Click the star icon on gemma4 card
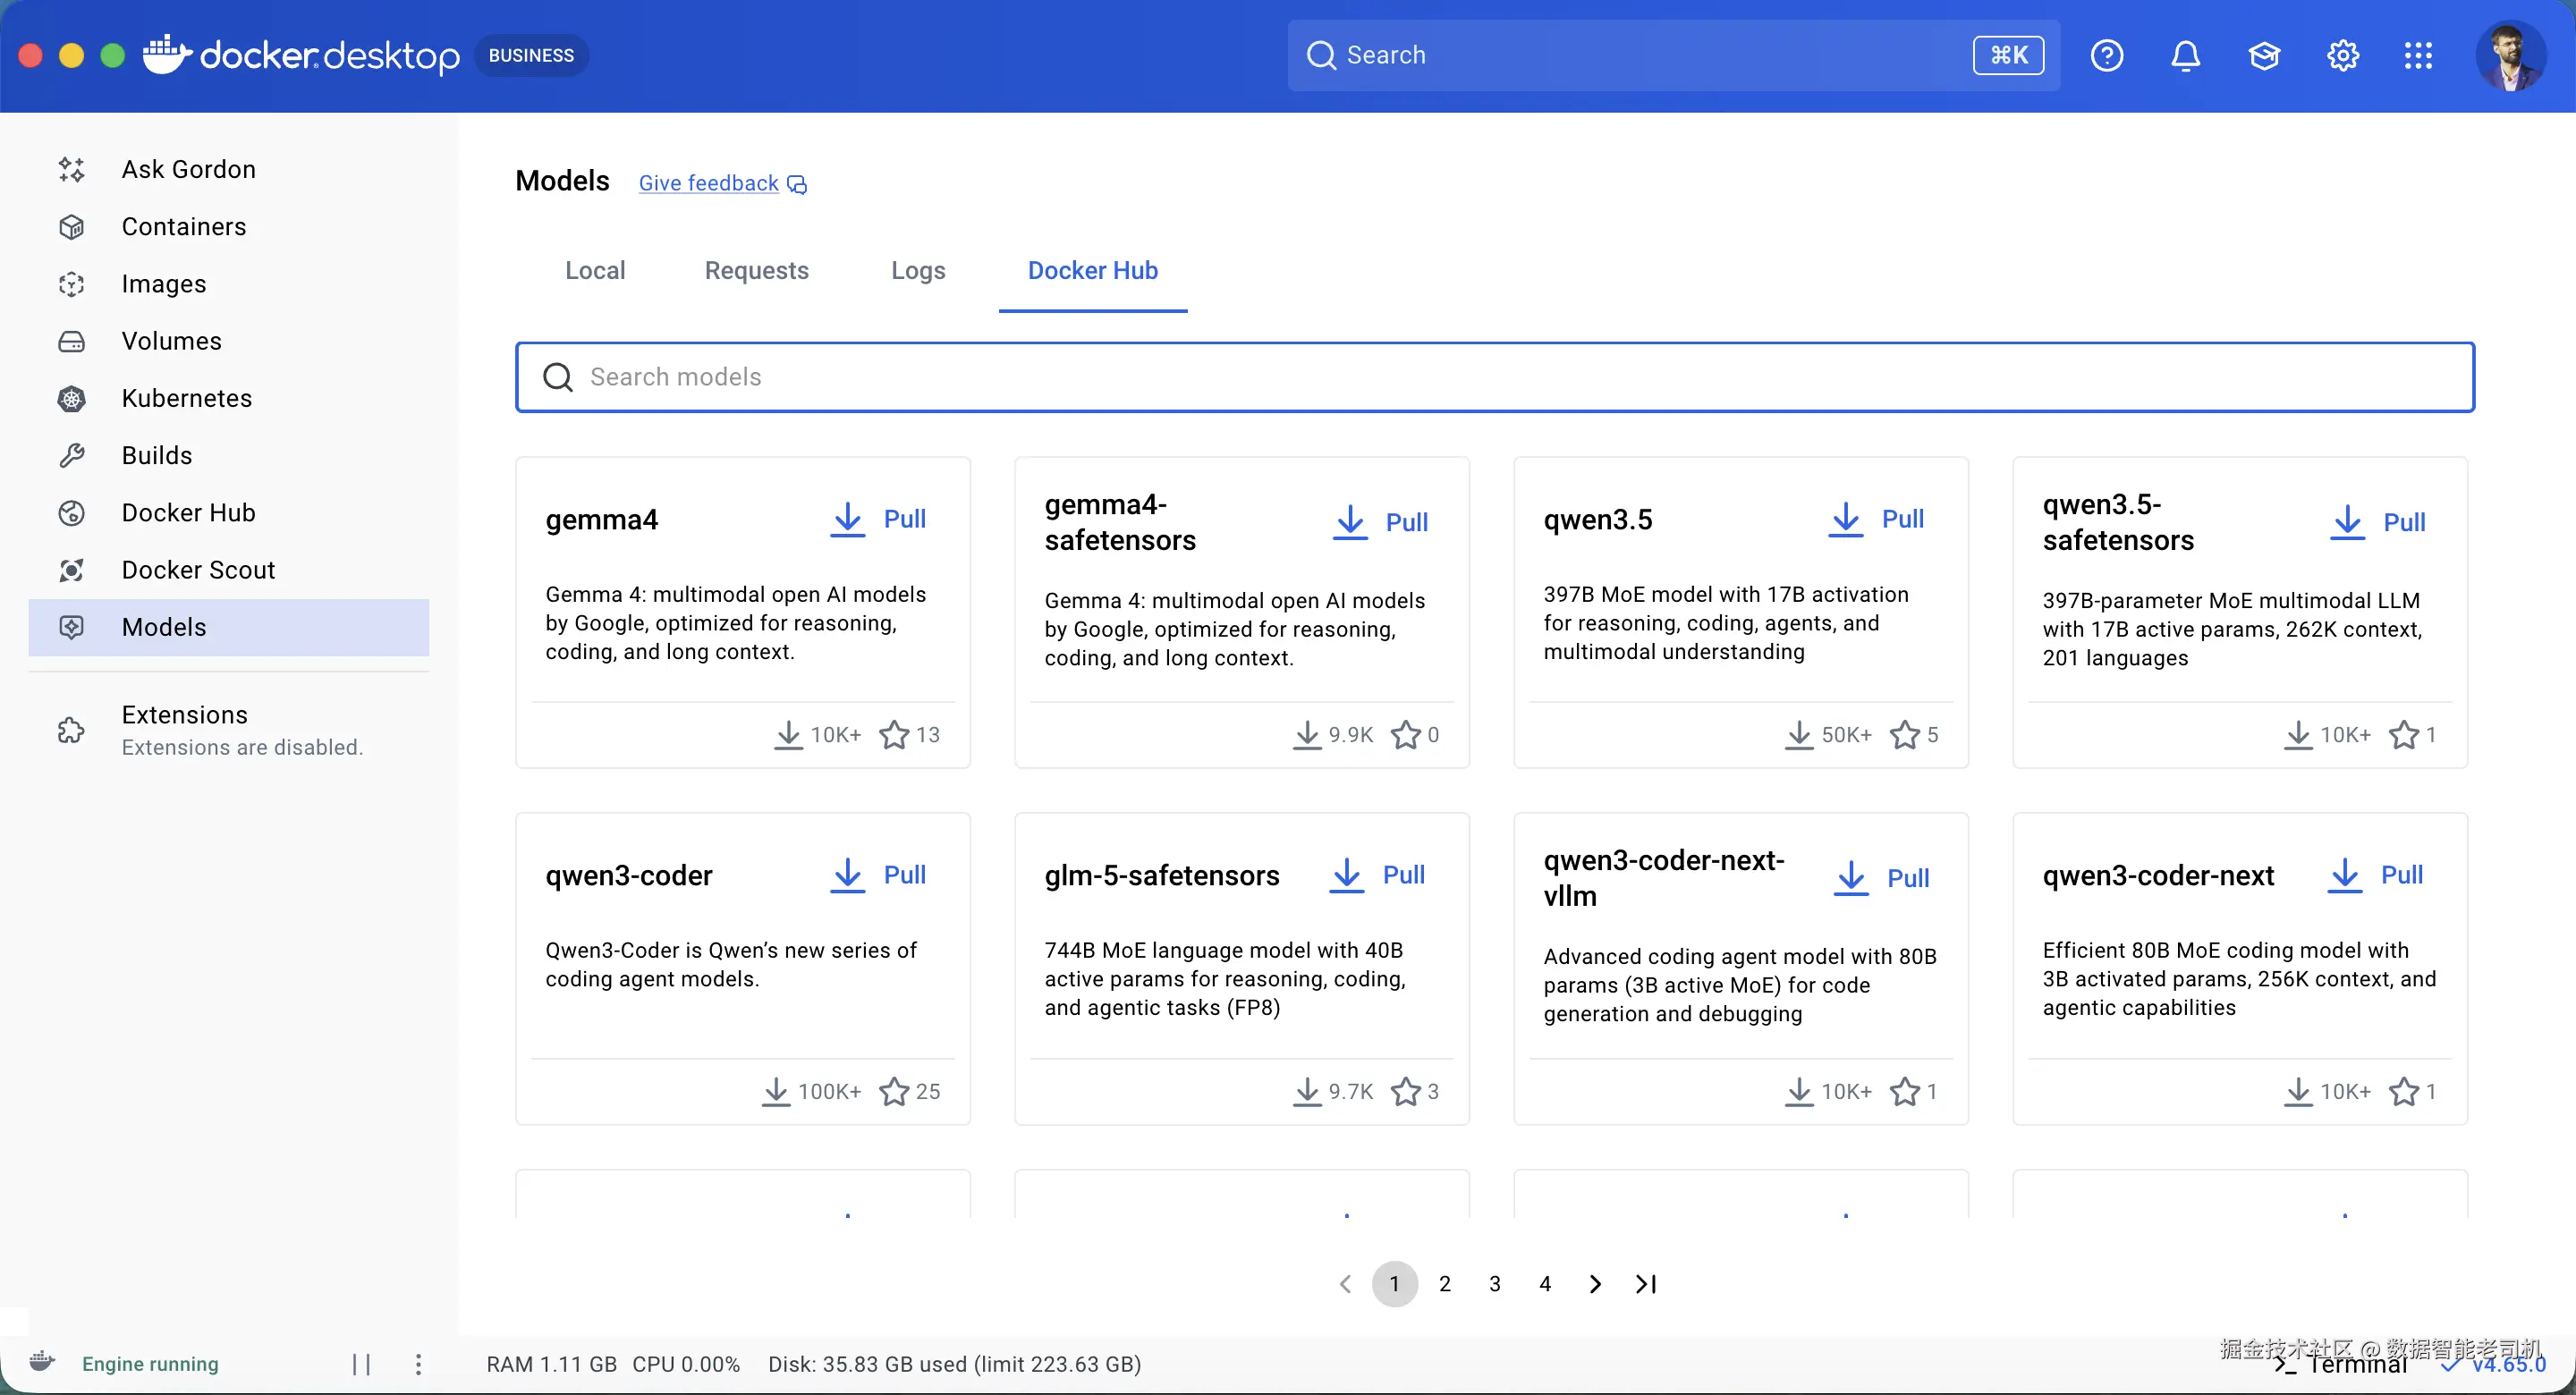2576x1395 pixels. tap(893, 735)
